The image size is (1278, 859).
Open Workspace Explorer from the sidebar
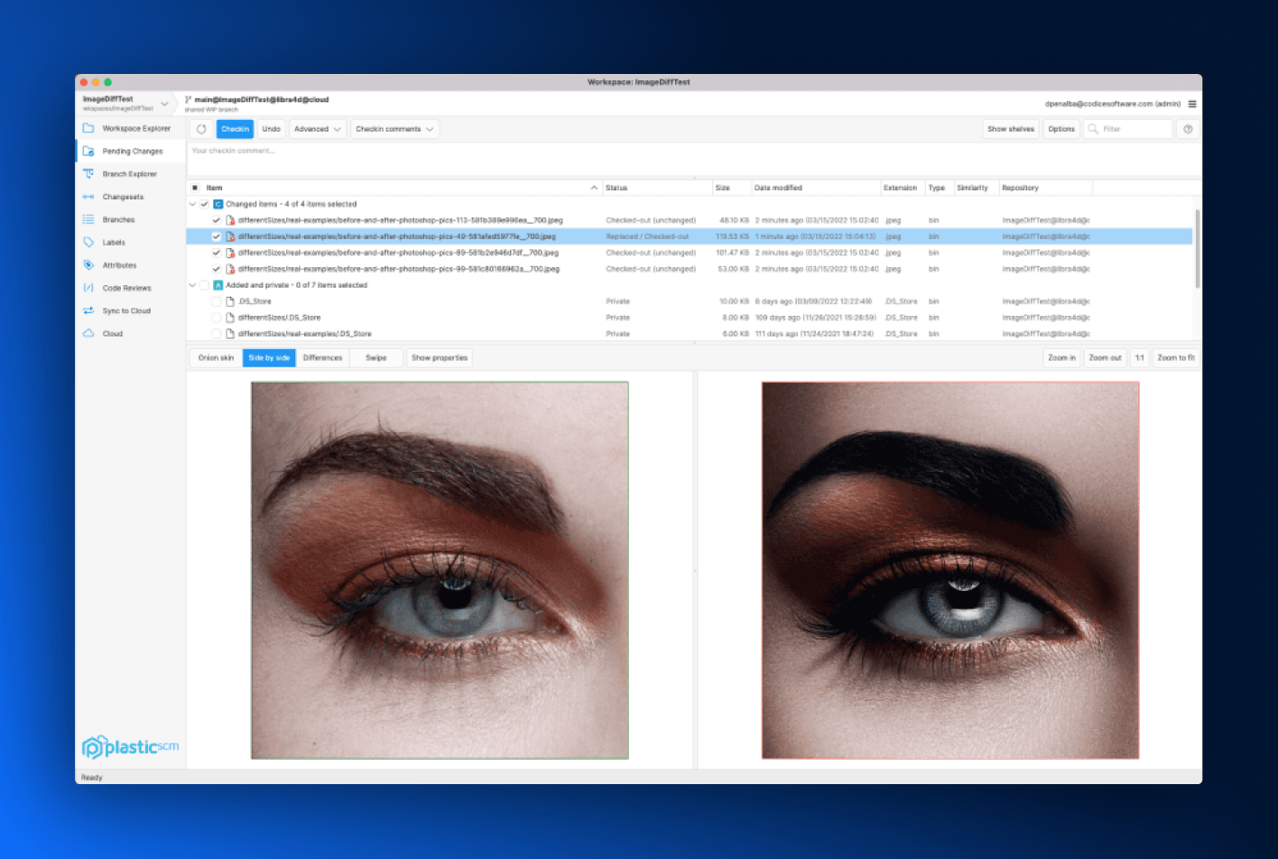[135, 128]
